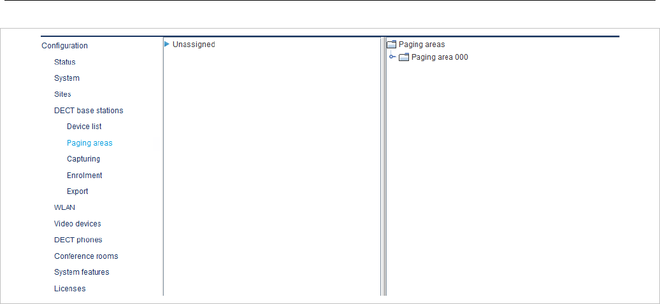Open the DECT phones menu item
The height and width of the screenshot is (304, 660).
tap(78, 240)
